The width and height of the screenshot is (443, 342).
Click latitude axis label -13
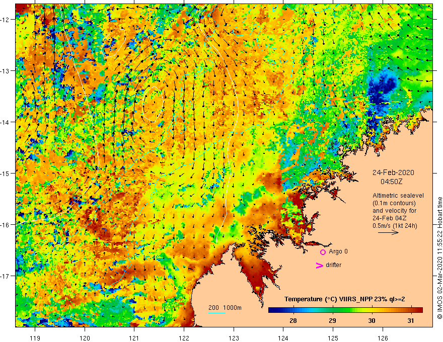(x=6, y=71)
